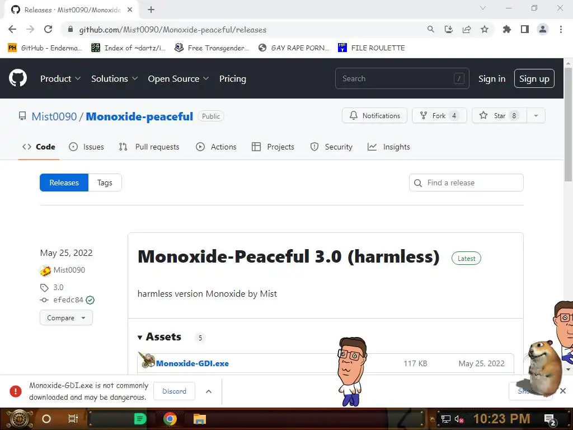Screen dimensions: 573x430
Task: Open the extensions puzzle icon
Action: point(507,29)
